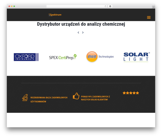Open the BWB Technologies logo

[x=100, y=57]
